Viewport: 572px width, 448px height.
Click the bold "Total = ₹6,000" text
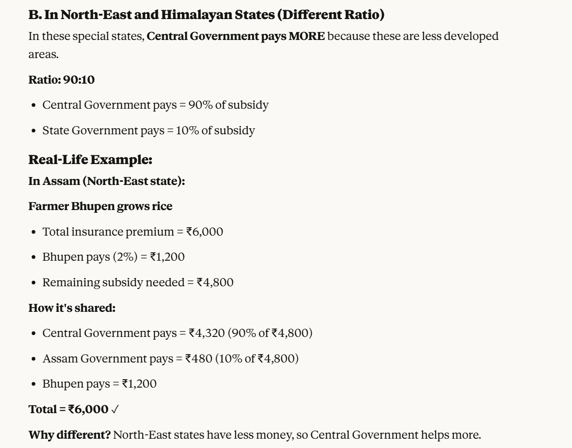point(68,409)
